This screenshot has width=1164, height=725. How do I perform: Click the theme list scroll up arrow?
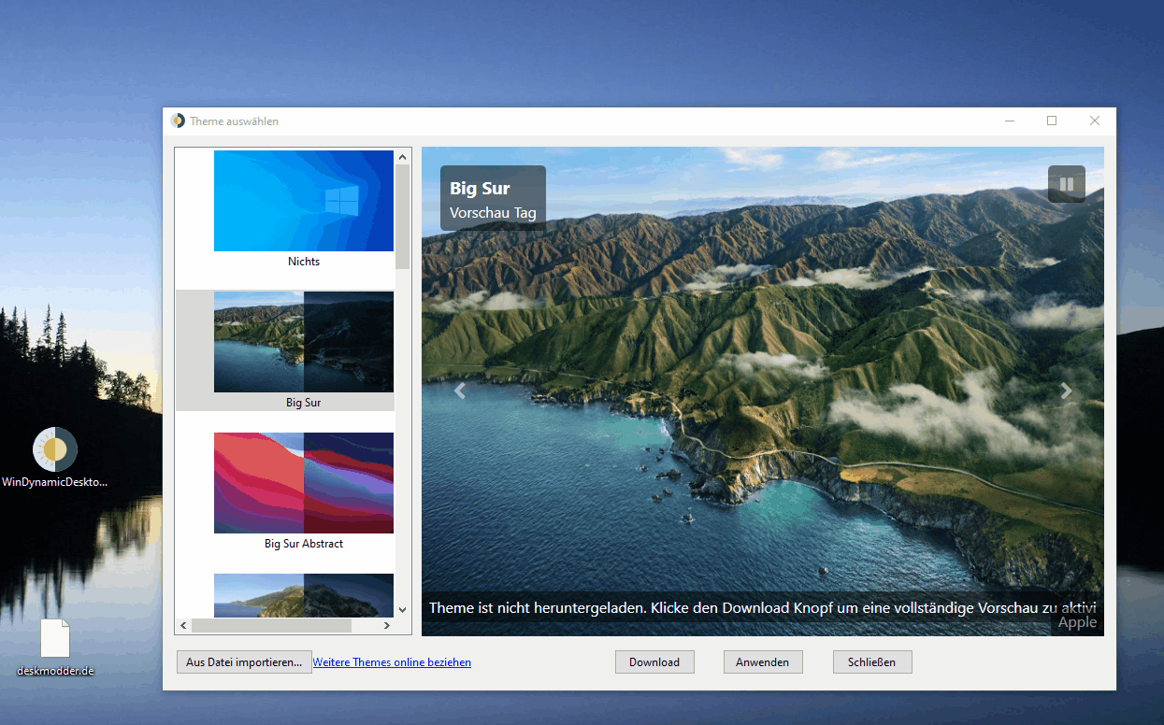[x=403, y=157]
